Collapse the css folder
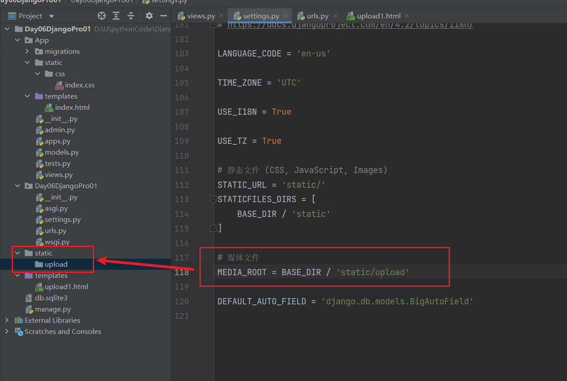 [x=38, y=74]
